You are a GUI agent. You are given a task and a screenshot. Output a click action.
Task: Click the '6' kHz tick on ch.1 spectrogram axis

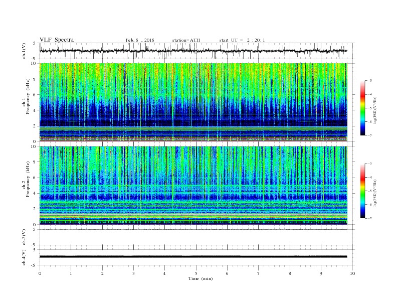tap(35, 94)
